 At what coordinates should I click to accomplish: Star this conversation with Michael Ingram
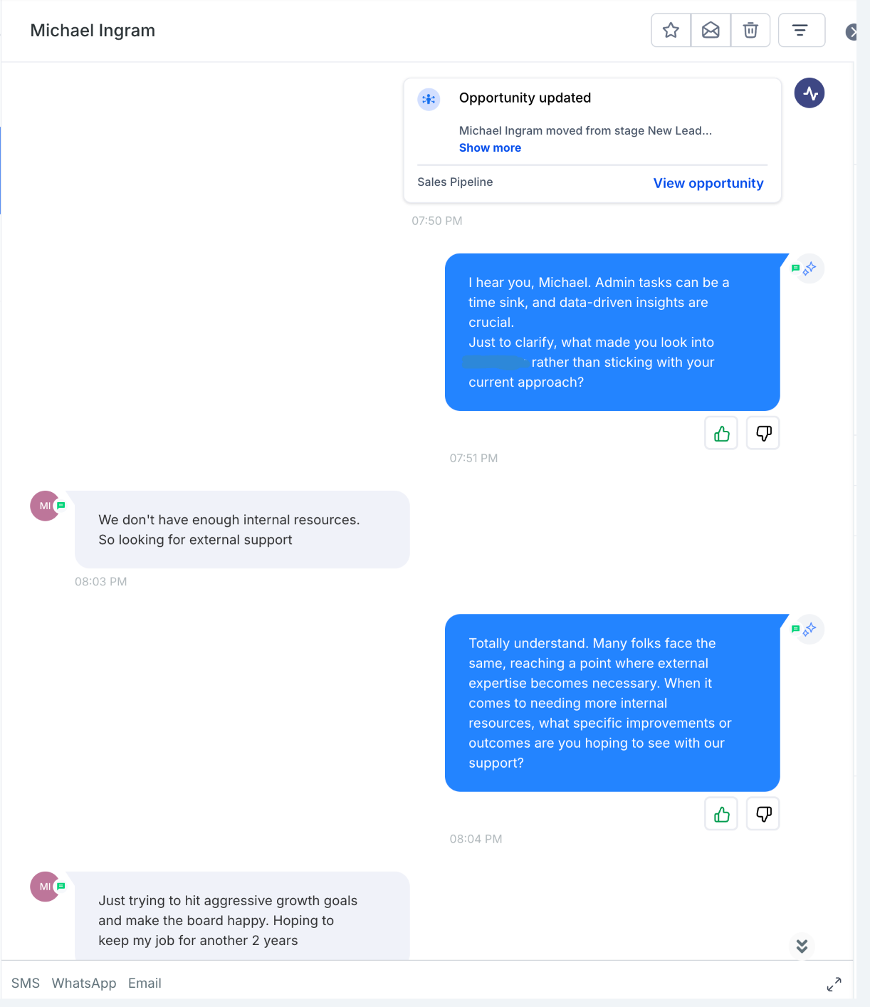tap(671, 30)
